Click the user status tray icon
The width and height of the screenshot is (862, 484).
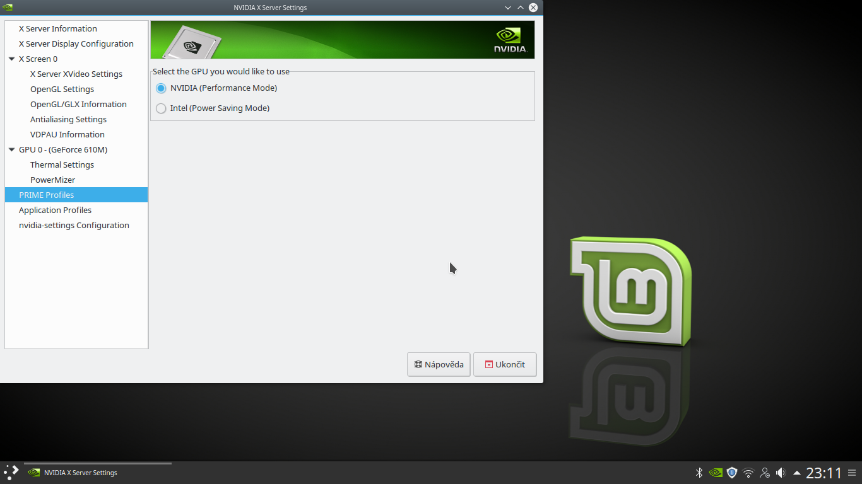tap(765, 473)
